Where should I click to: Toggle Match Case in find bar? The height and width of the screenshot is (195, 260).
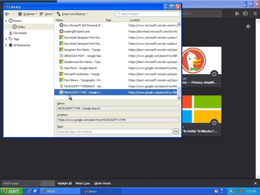coord(83,183)
